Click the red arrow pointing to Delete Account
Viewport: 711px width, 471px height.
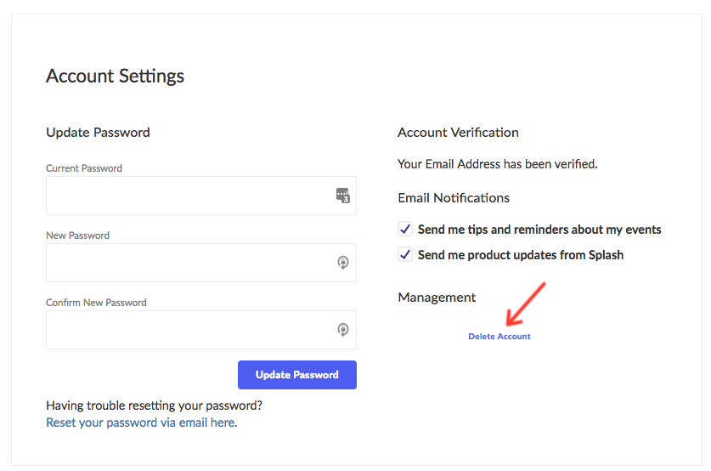(x=526, y=304)
